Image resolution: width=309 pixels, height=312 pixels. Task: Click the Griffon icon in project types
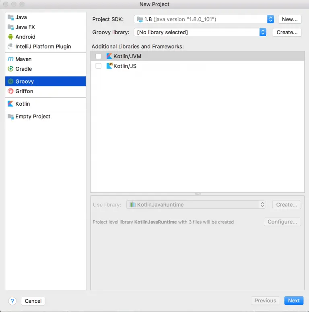pos(11,91)
